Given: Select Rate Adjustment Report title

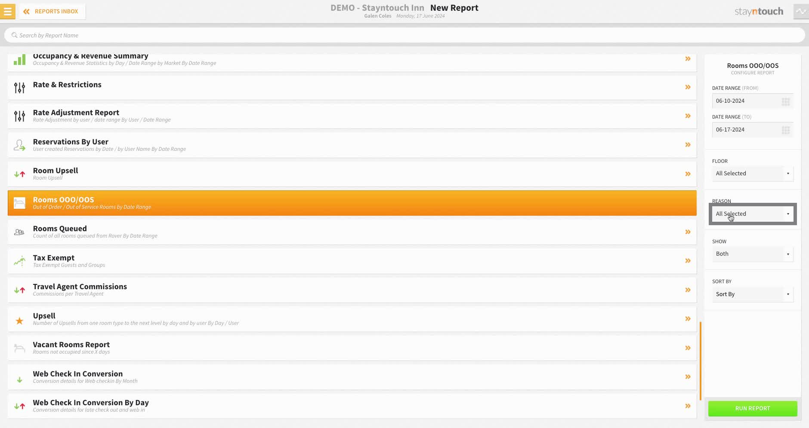Looking at the screenshot, I should coord(76,113).
